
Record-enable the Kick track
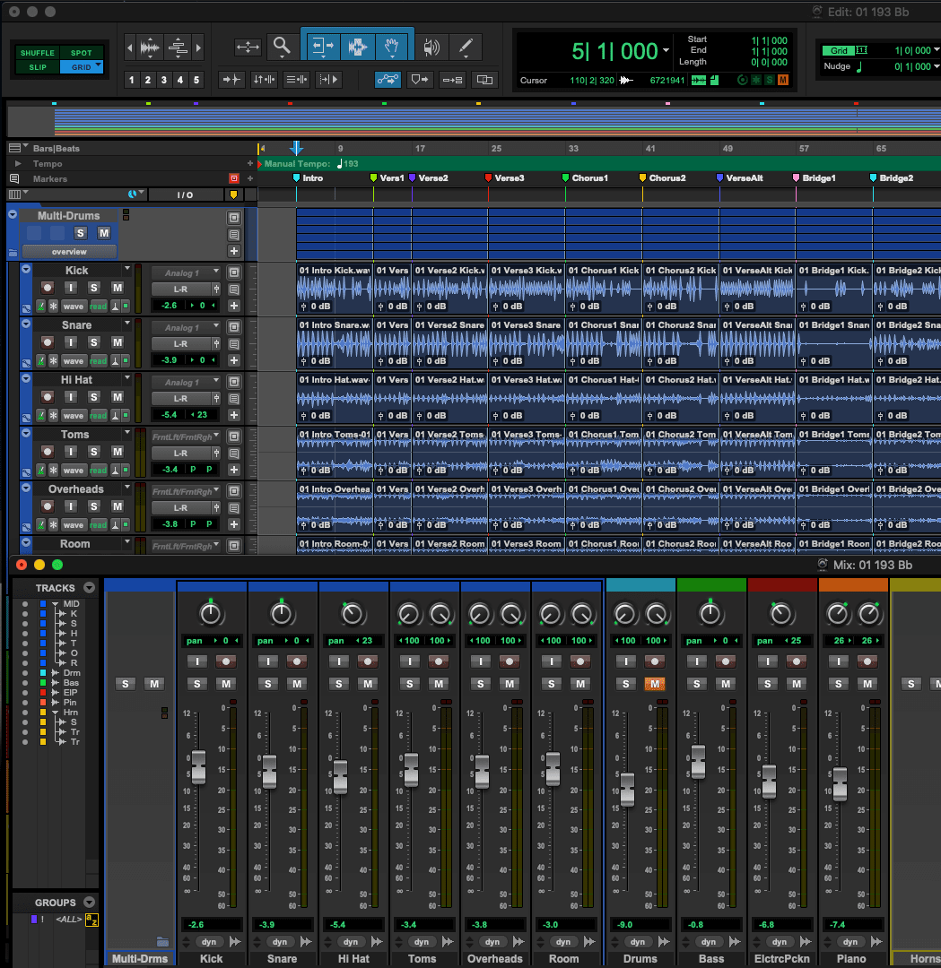click(x=48, y=288)
